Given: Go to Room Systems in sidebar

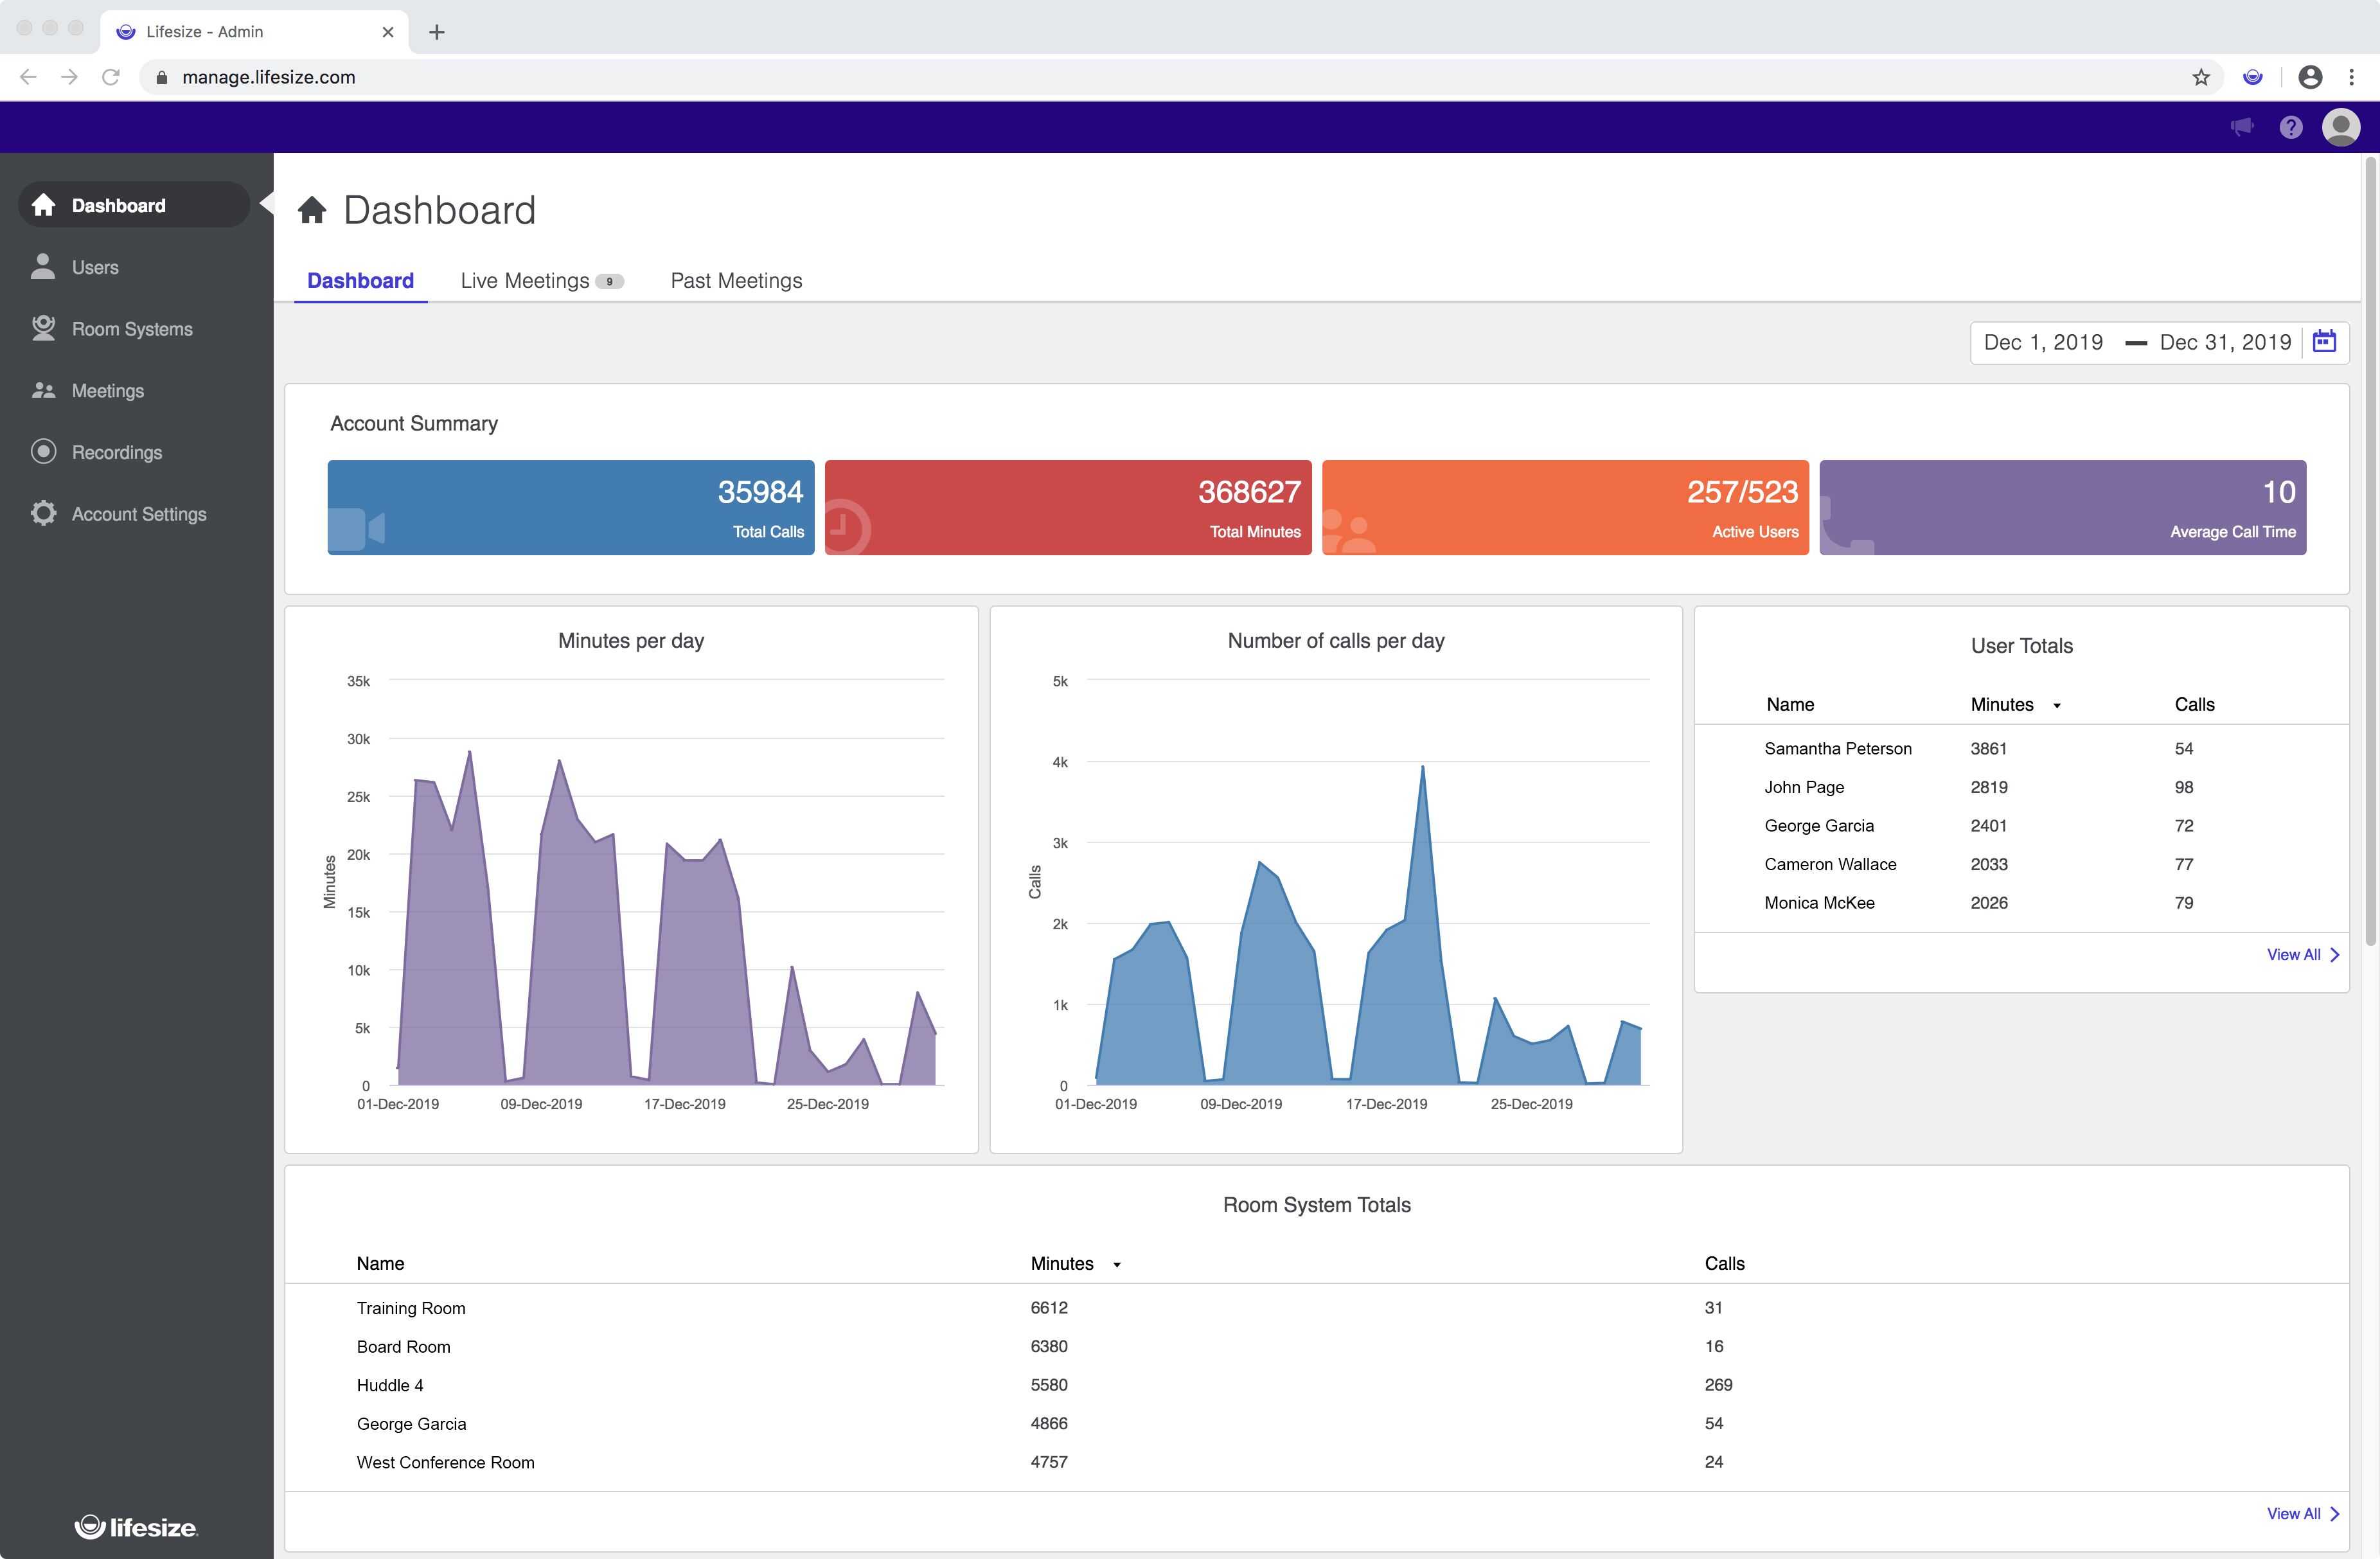Looking at the screenshot, I should [x=132, y=329].
